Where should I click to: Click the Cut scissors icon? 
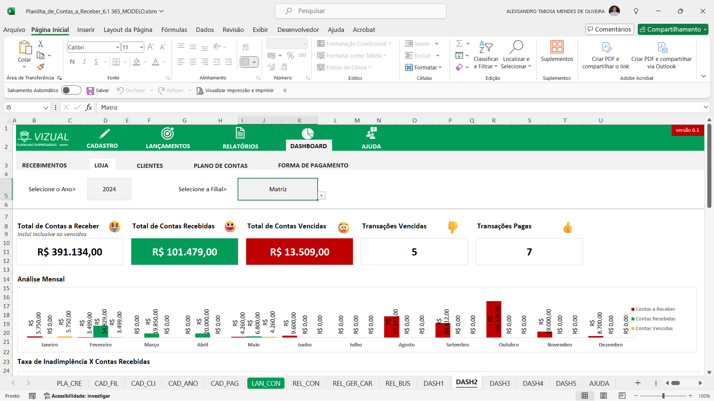(x=41, y=44)
